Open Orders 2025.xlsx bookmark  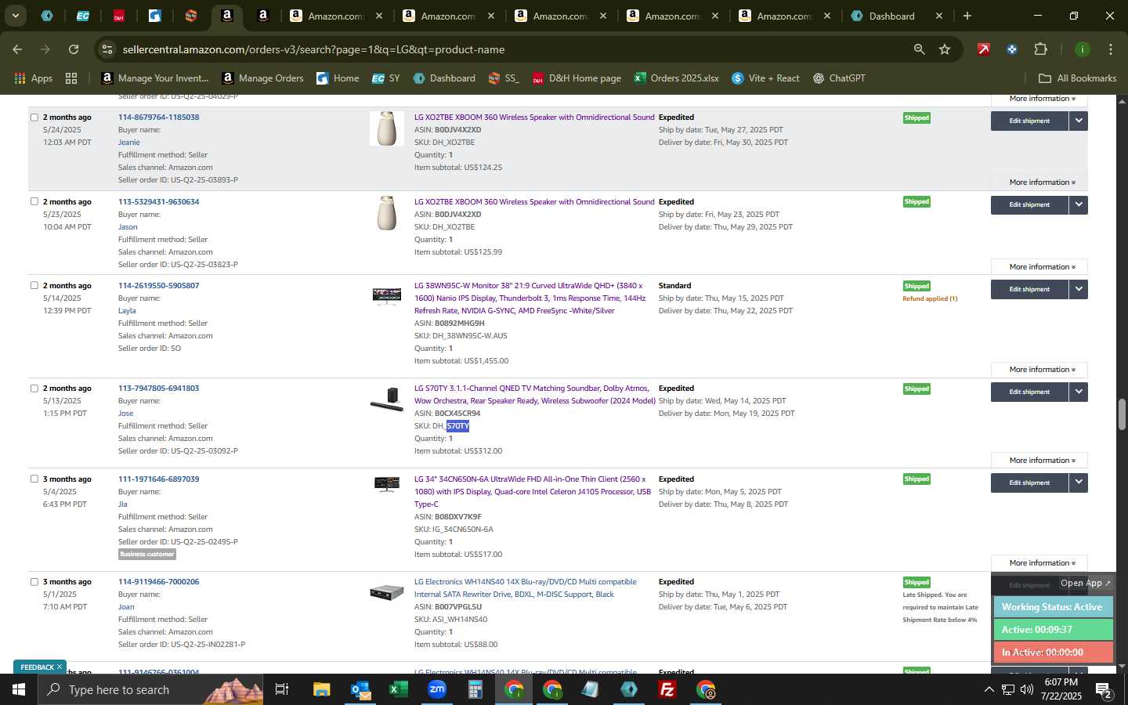point(676,78)
